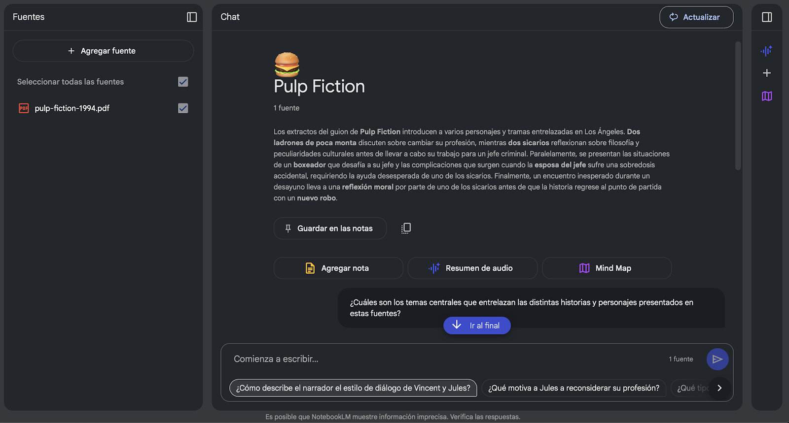Expand the right studio panel icon

767,17
